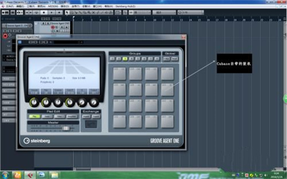Screen dimensions: 287x179
Task: Click the taskbar clock and date
Action: coord(277,175)
